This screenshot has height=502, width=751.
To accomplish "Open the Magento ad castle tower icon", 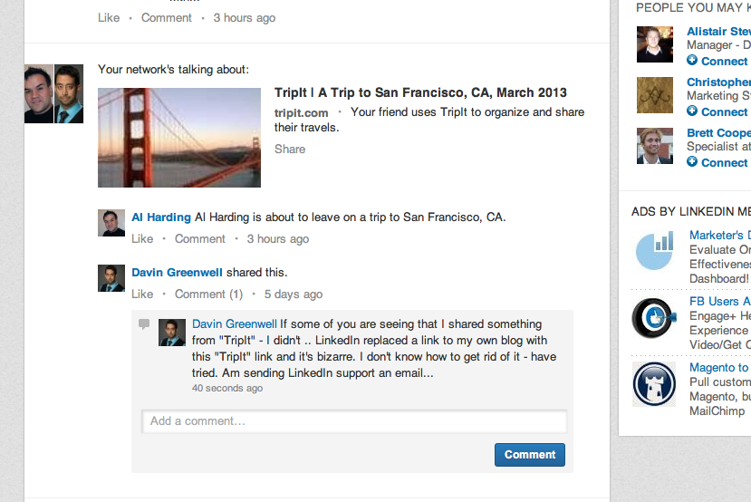I will [x=654, y=384].
